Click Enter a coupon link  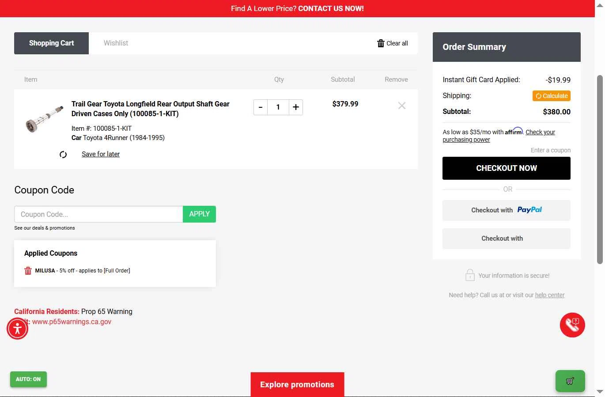coord(551,150)
